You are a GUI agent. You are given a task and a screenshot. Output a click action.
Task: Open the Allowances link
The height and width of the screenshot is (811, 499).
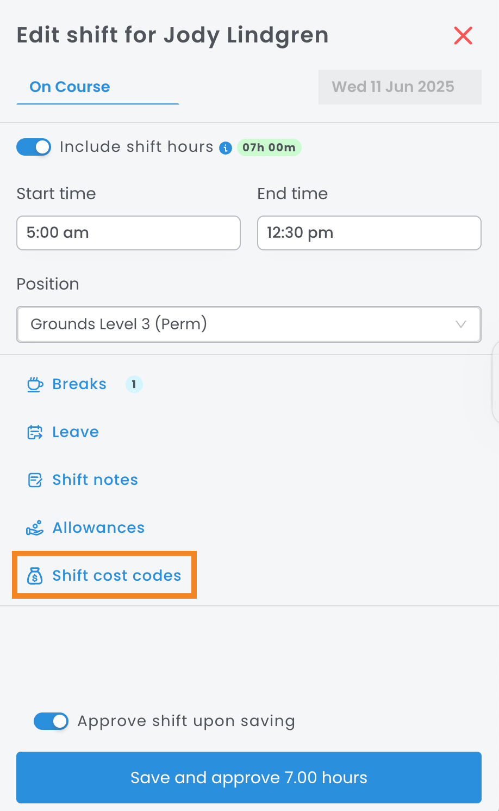(98, 528)
